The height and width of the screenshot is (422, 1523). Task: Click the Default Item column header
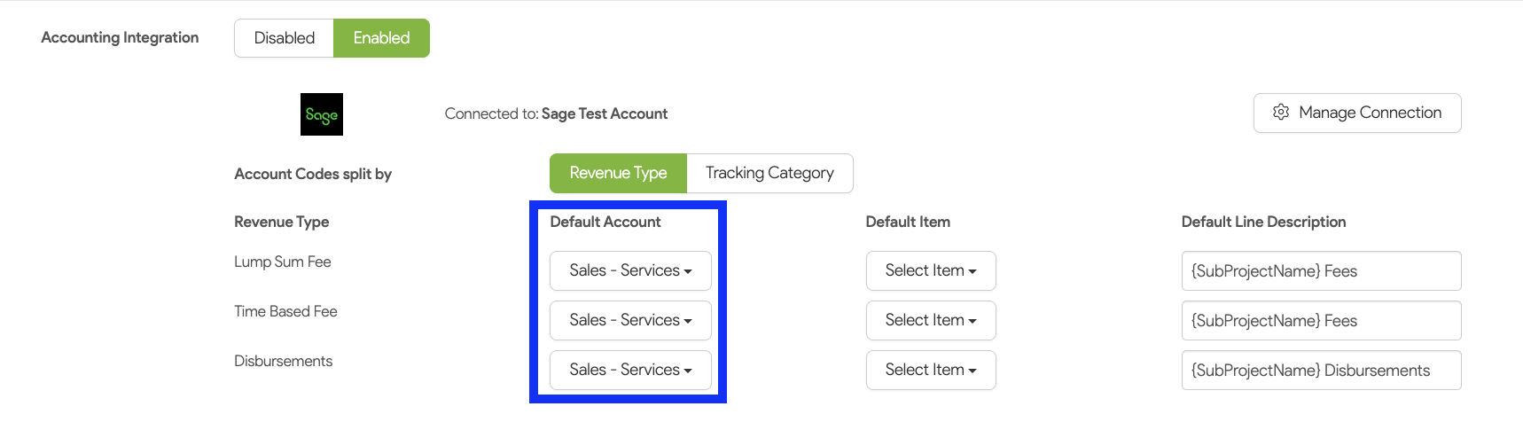tap(908, 222)
